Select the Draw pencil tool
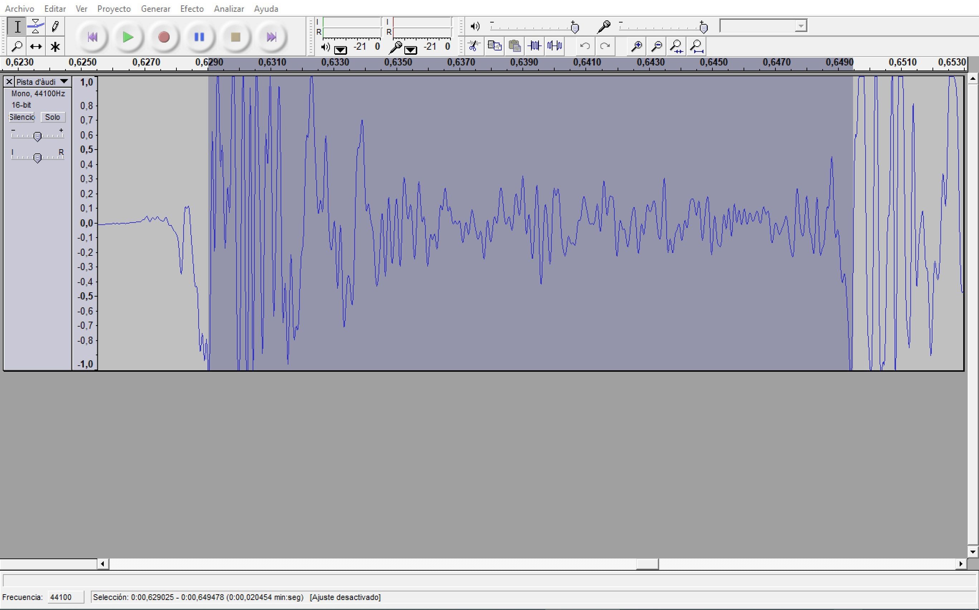 55,26
